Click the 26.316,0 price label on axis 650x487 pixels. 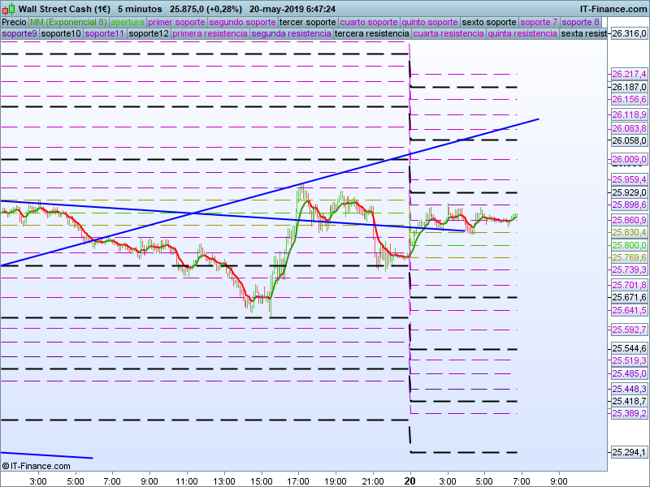click(628, 33)
